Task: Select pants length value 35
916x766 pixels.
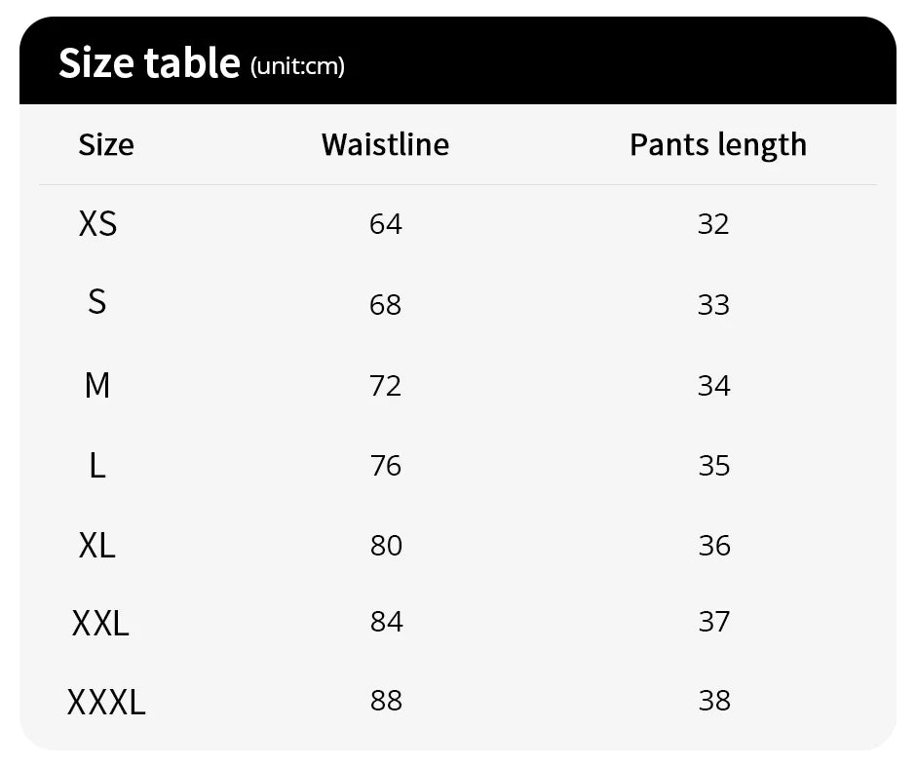Action: [x=713, y=466]
